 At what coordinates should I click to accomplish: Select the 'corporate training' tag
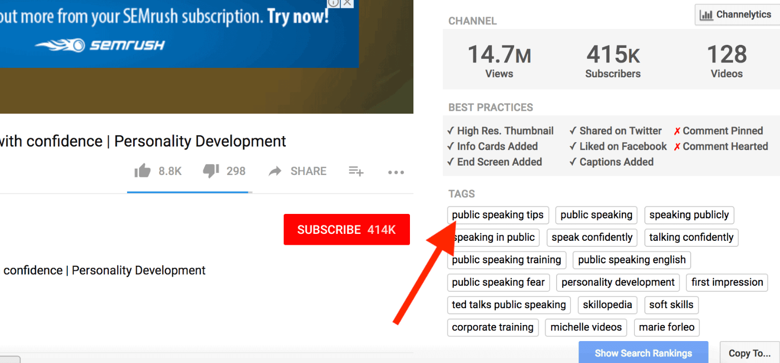493,327
